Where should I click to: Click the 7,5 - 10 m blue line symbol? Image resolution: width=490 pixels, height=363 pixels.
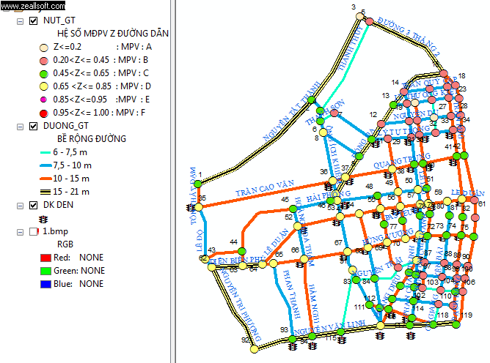(x=45, y=165)
